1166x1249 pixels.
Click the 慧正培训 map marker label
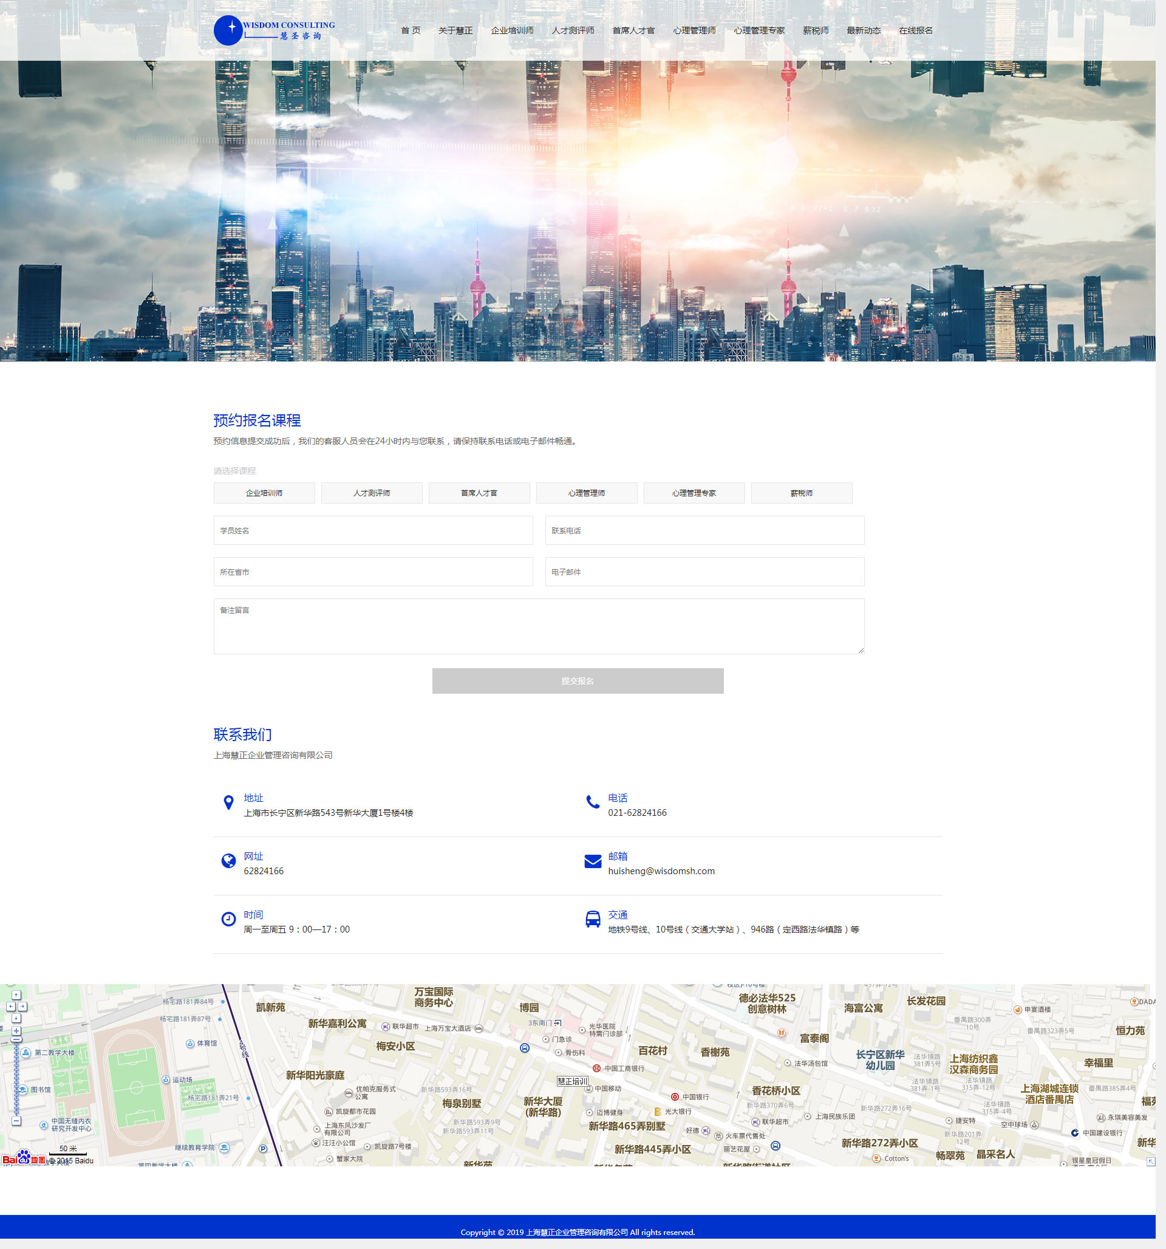(x=572, y=1081)
